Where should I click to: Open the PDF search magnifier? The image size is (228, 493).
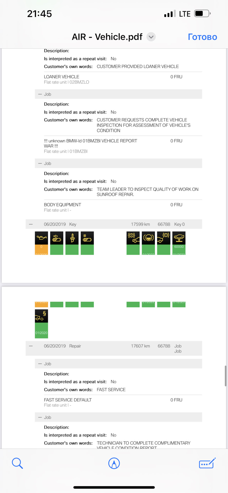click(x=17, y=463)
